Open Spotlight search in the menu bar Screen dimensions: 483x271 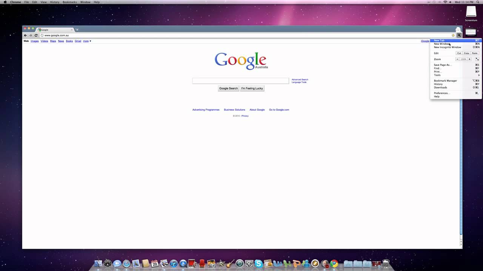click(478, 2)
